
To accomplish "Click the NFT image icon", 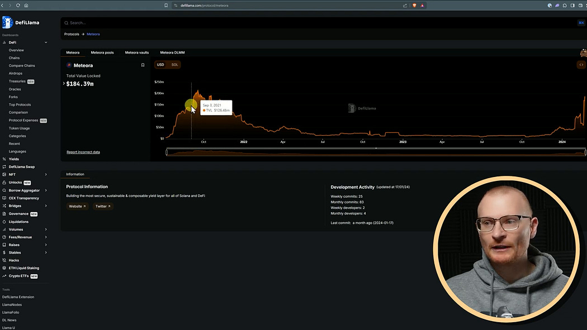I will (x=4, y=175).
